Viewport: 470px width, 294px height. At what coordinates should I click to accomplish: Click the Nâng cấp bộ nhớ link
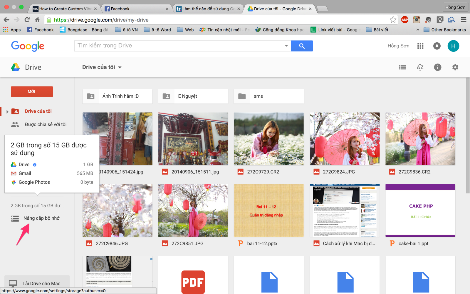click(42, 218)
